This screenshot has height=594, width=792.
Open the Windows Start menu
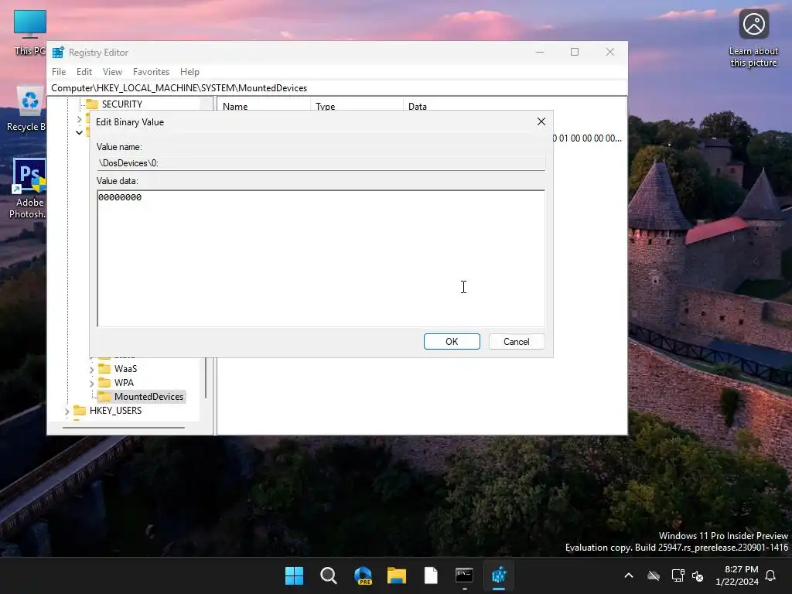click(x=294, y=575)
